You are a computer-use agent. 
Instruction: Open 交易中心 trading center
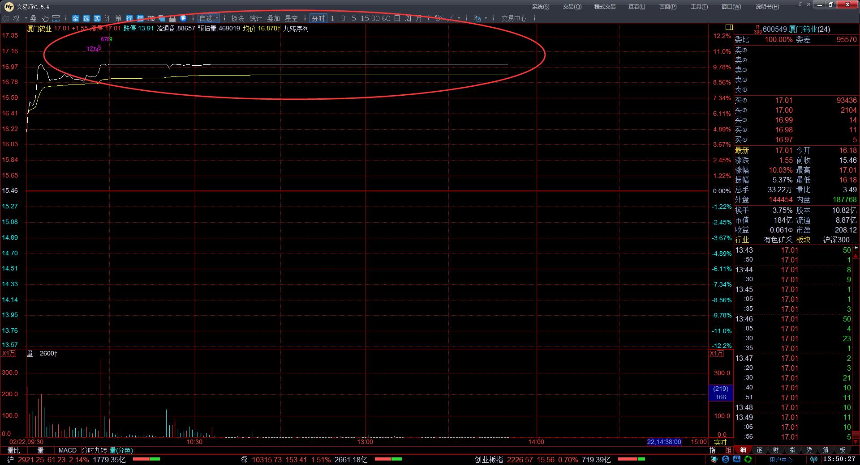click(x=513, y=18)
